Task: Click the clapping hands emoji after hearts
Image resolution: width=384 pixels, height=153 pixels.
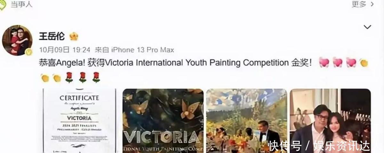Action: pyautogui.click(x=363, y=63)
